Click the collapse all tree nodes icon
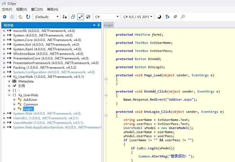Viewport: 235px width, 162px height. pos(175,16)
